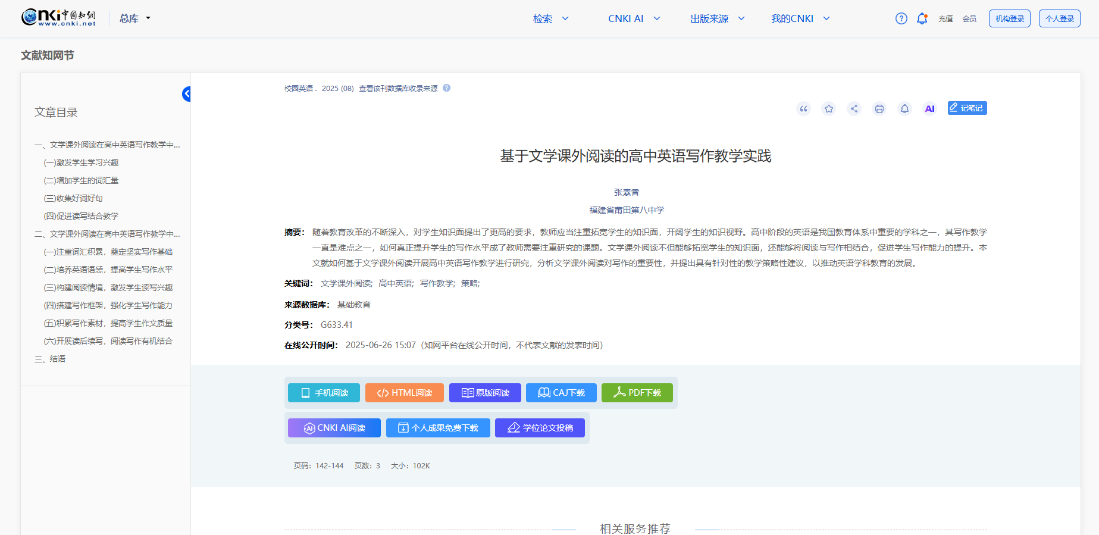
Task: Expand the 总库 dropdown
Action: point(135,18)
